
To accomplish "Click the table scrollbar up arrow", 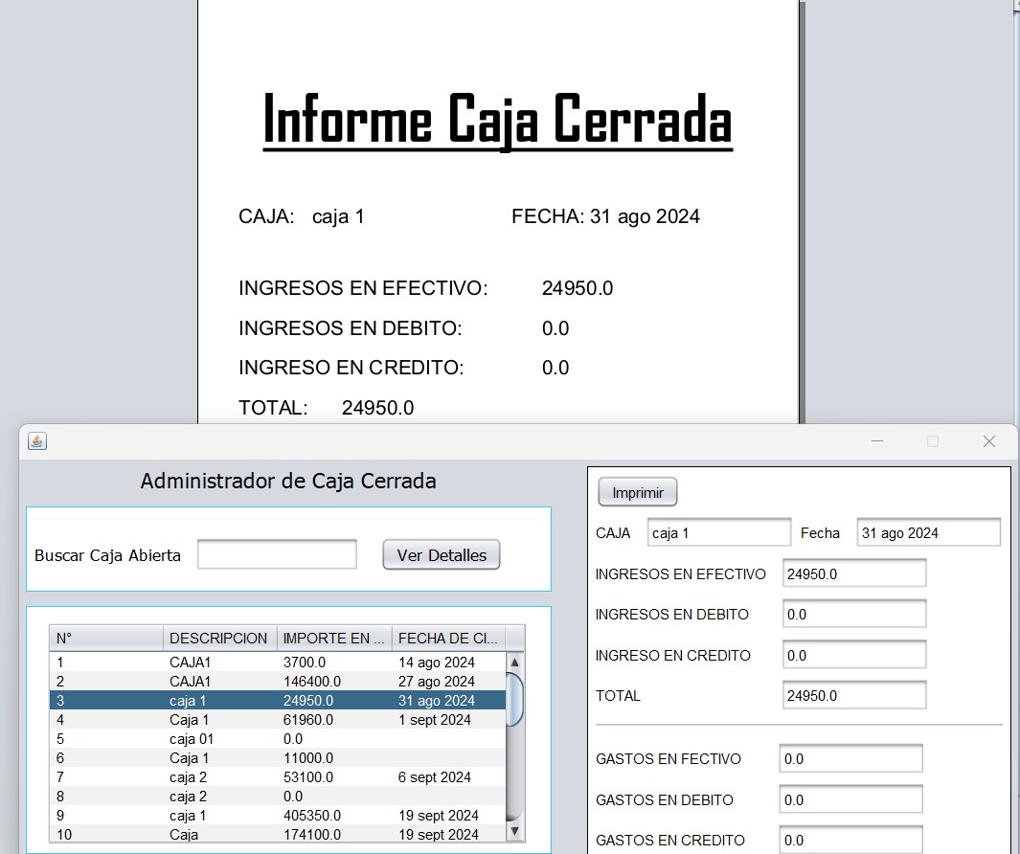I will tap(513, 661).
